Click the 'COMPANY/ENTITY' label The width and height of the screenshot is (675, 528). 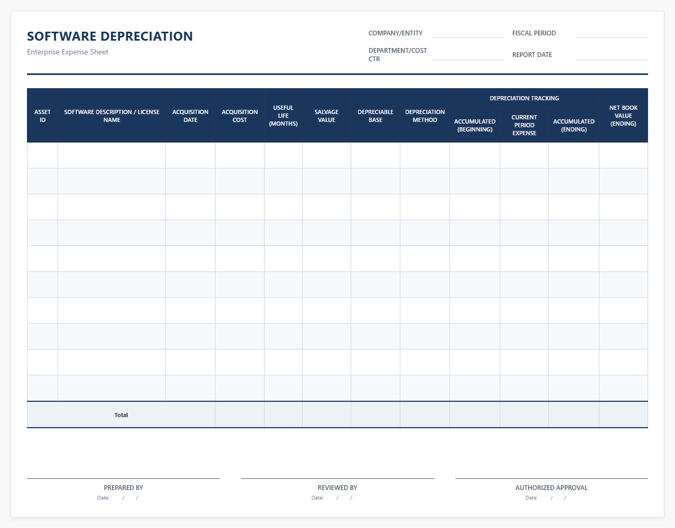pos(396,33)
